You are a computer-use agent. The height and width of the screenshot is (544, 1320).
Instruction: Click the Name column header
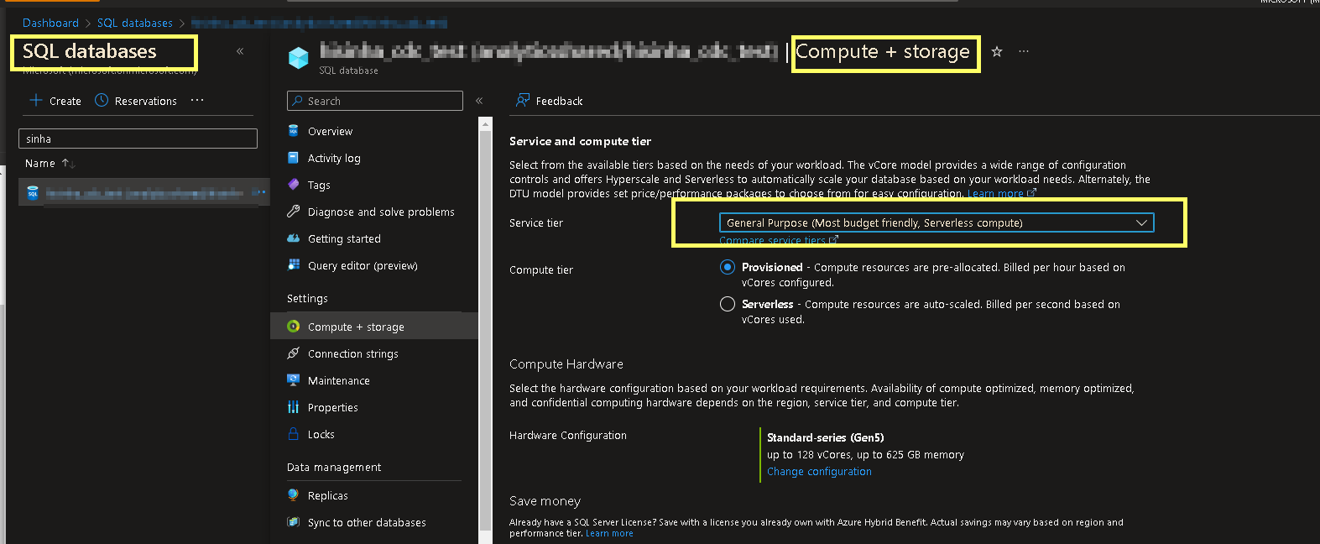(x=40, y=164)
